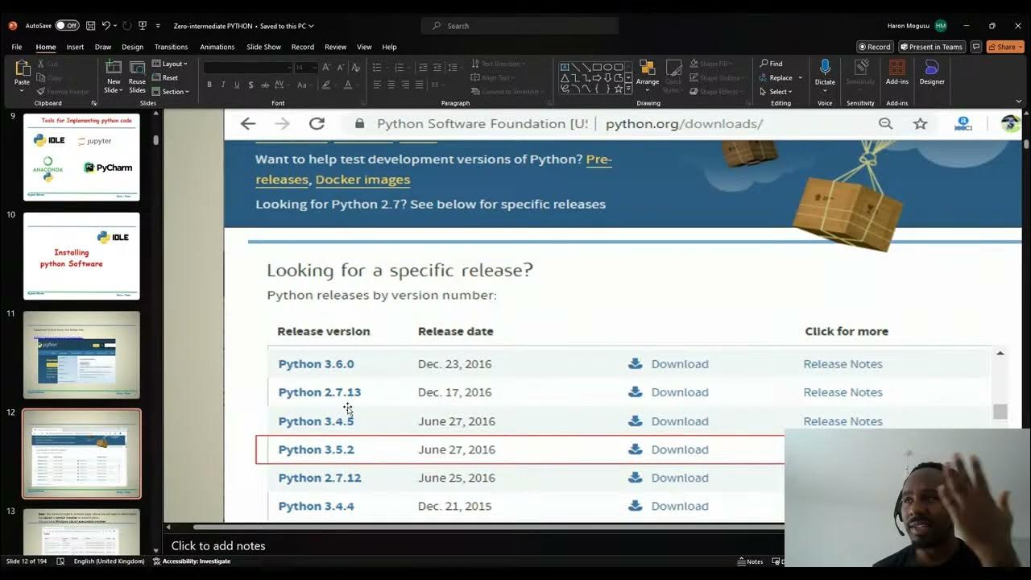Click the font color A swatch
The width and height of the screenshot is (1031, 580).
click(348, 85)
